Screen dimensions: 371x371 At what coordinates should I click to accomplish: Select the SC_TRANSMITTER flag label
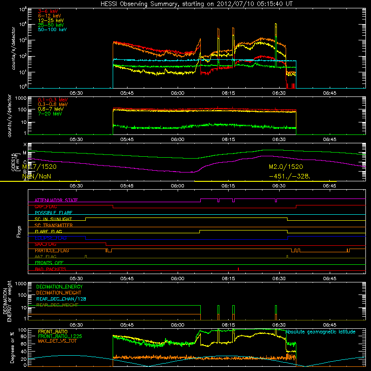(53, 225)
